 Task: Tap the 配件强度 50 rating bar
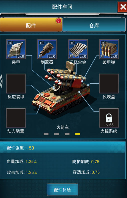point(63,148)
